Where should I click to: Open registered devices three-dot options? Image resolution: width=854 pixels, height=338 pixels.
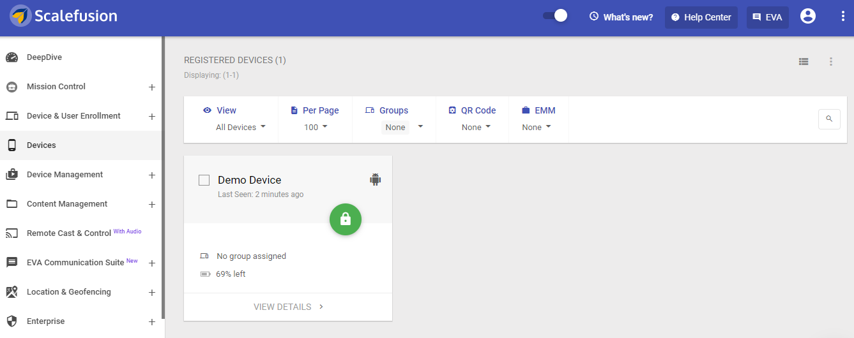pyautogui.click(x=831, y=62)
